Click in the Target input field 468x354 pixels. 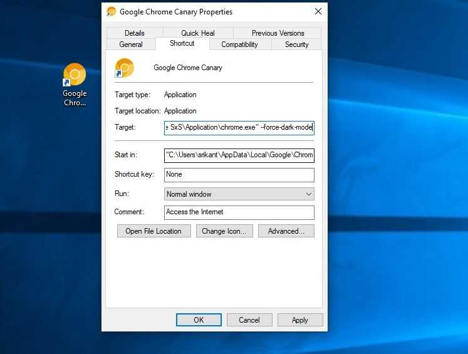click(239, 128)
